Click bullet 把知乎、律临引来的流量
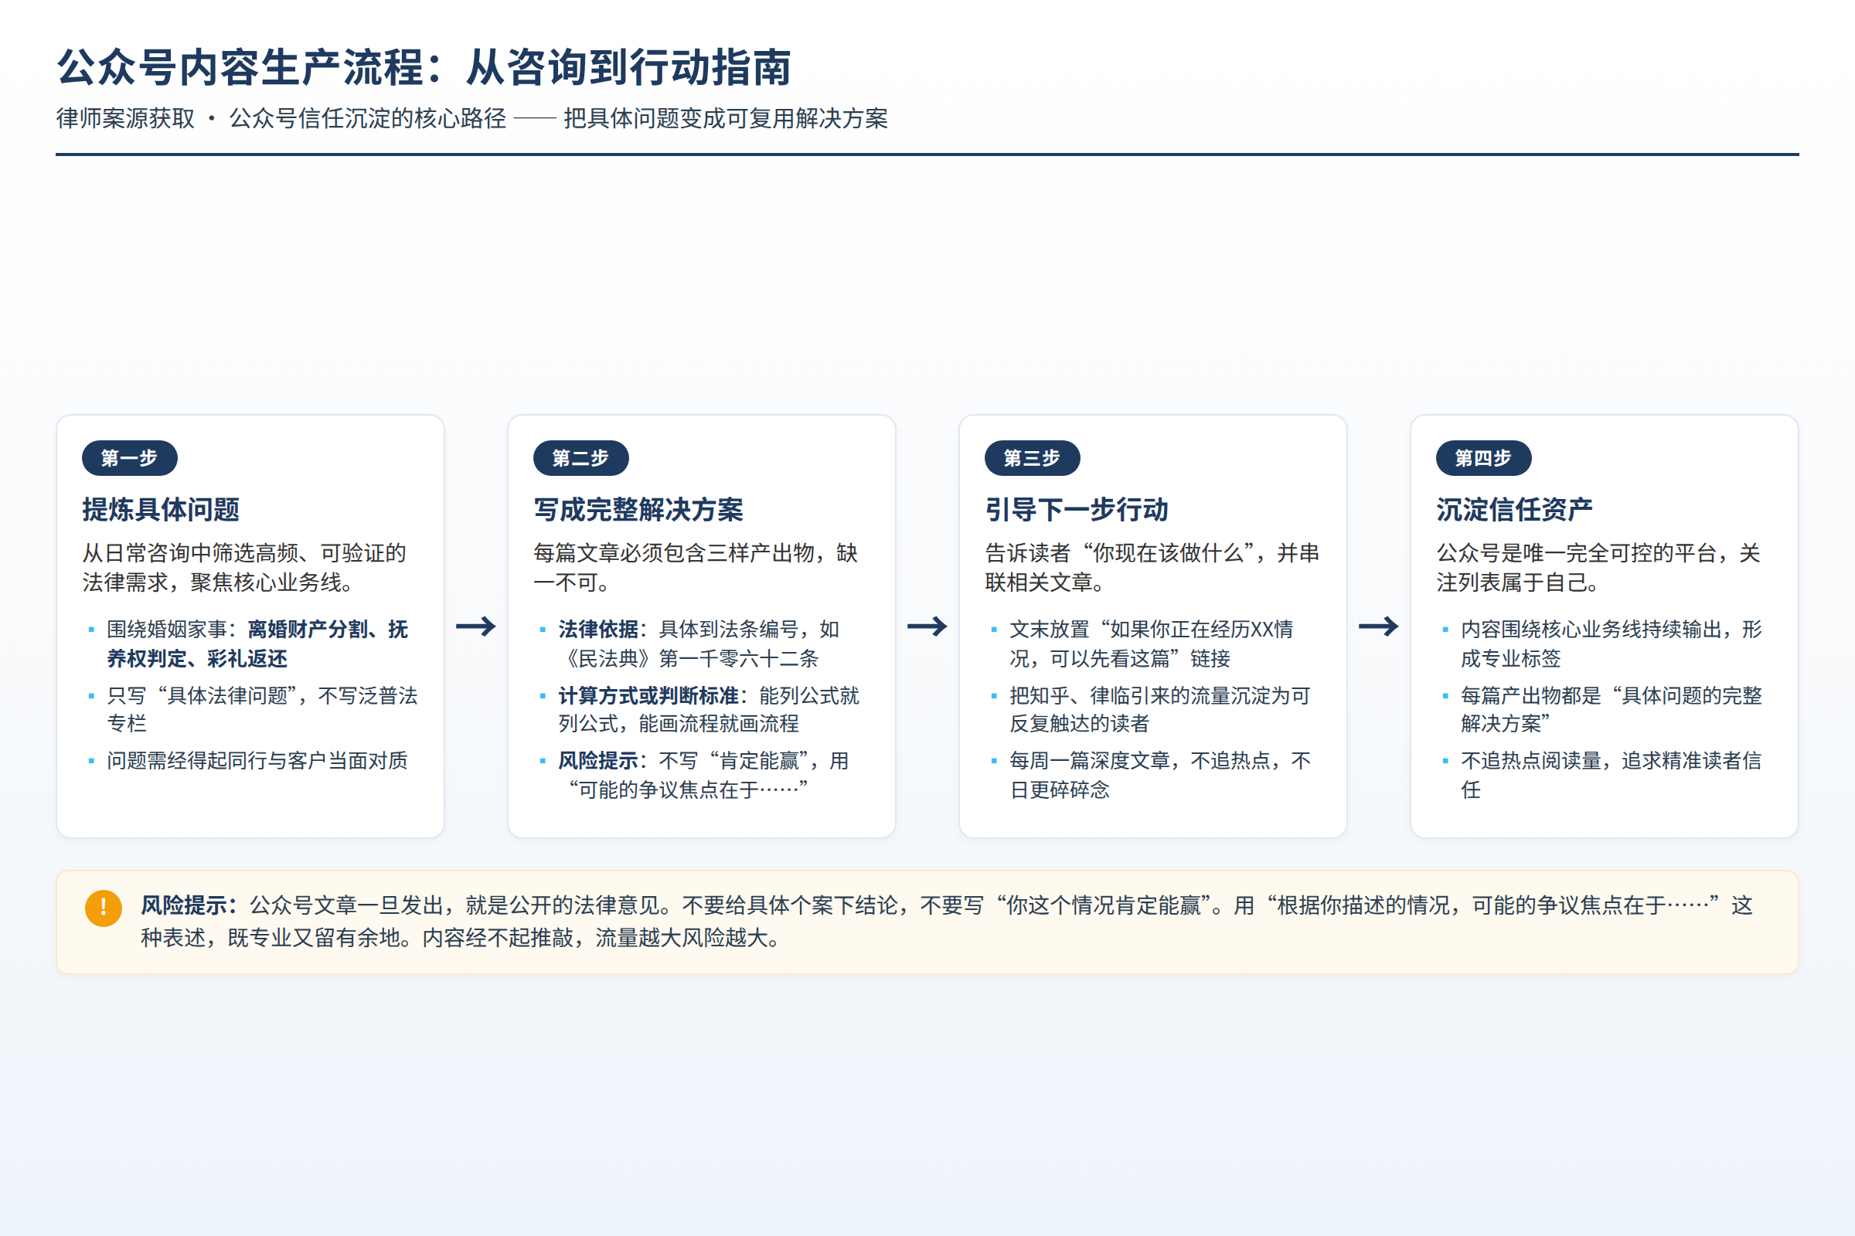Viewport: 1855px width, 1236px height. tap(1159, 709)
